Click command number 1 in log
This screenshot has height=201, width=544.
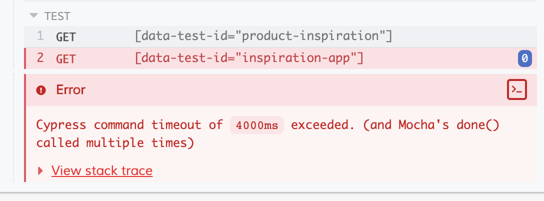[x=40, y=36]
